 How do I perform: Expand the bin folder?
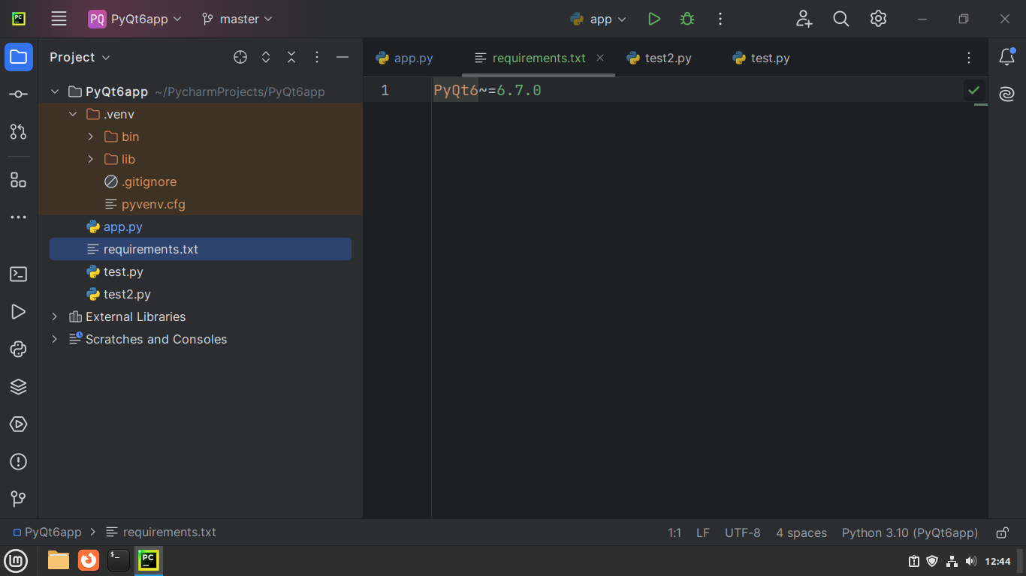91,136
